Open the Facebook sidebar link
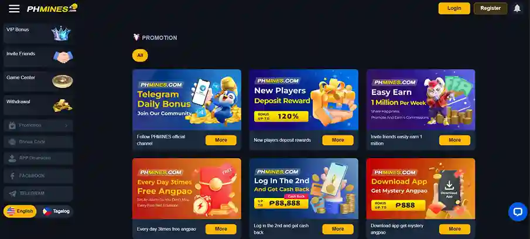The width and height of the screenshot is (530, 239). [x=38, y=176]
